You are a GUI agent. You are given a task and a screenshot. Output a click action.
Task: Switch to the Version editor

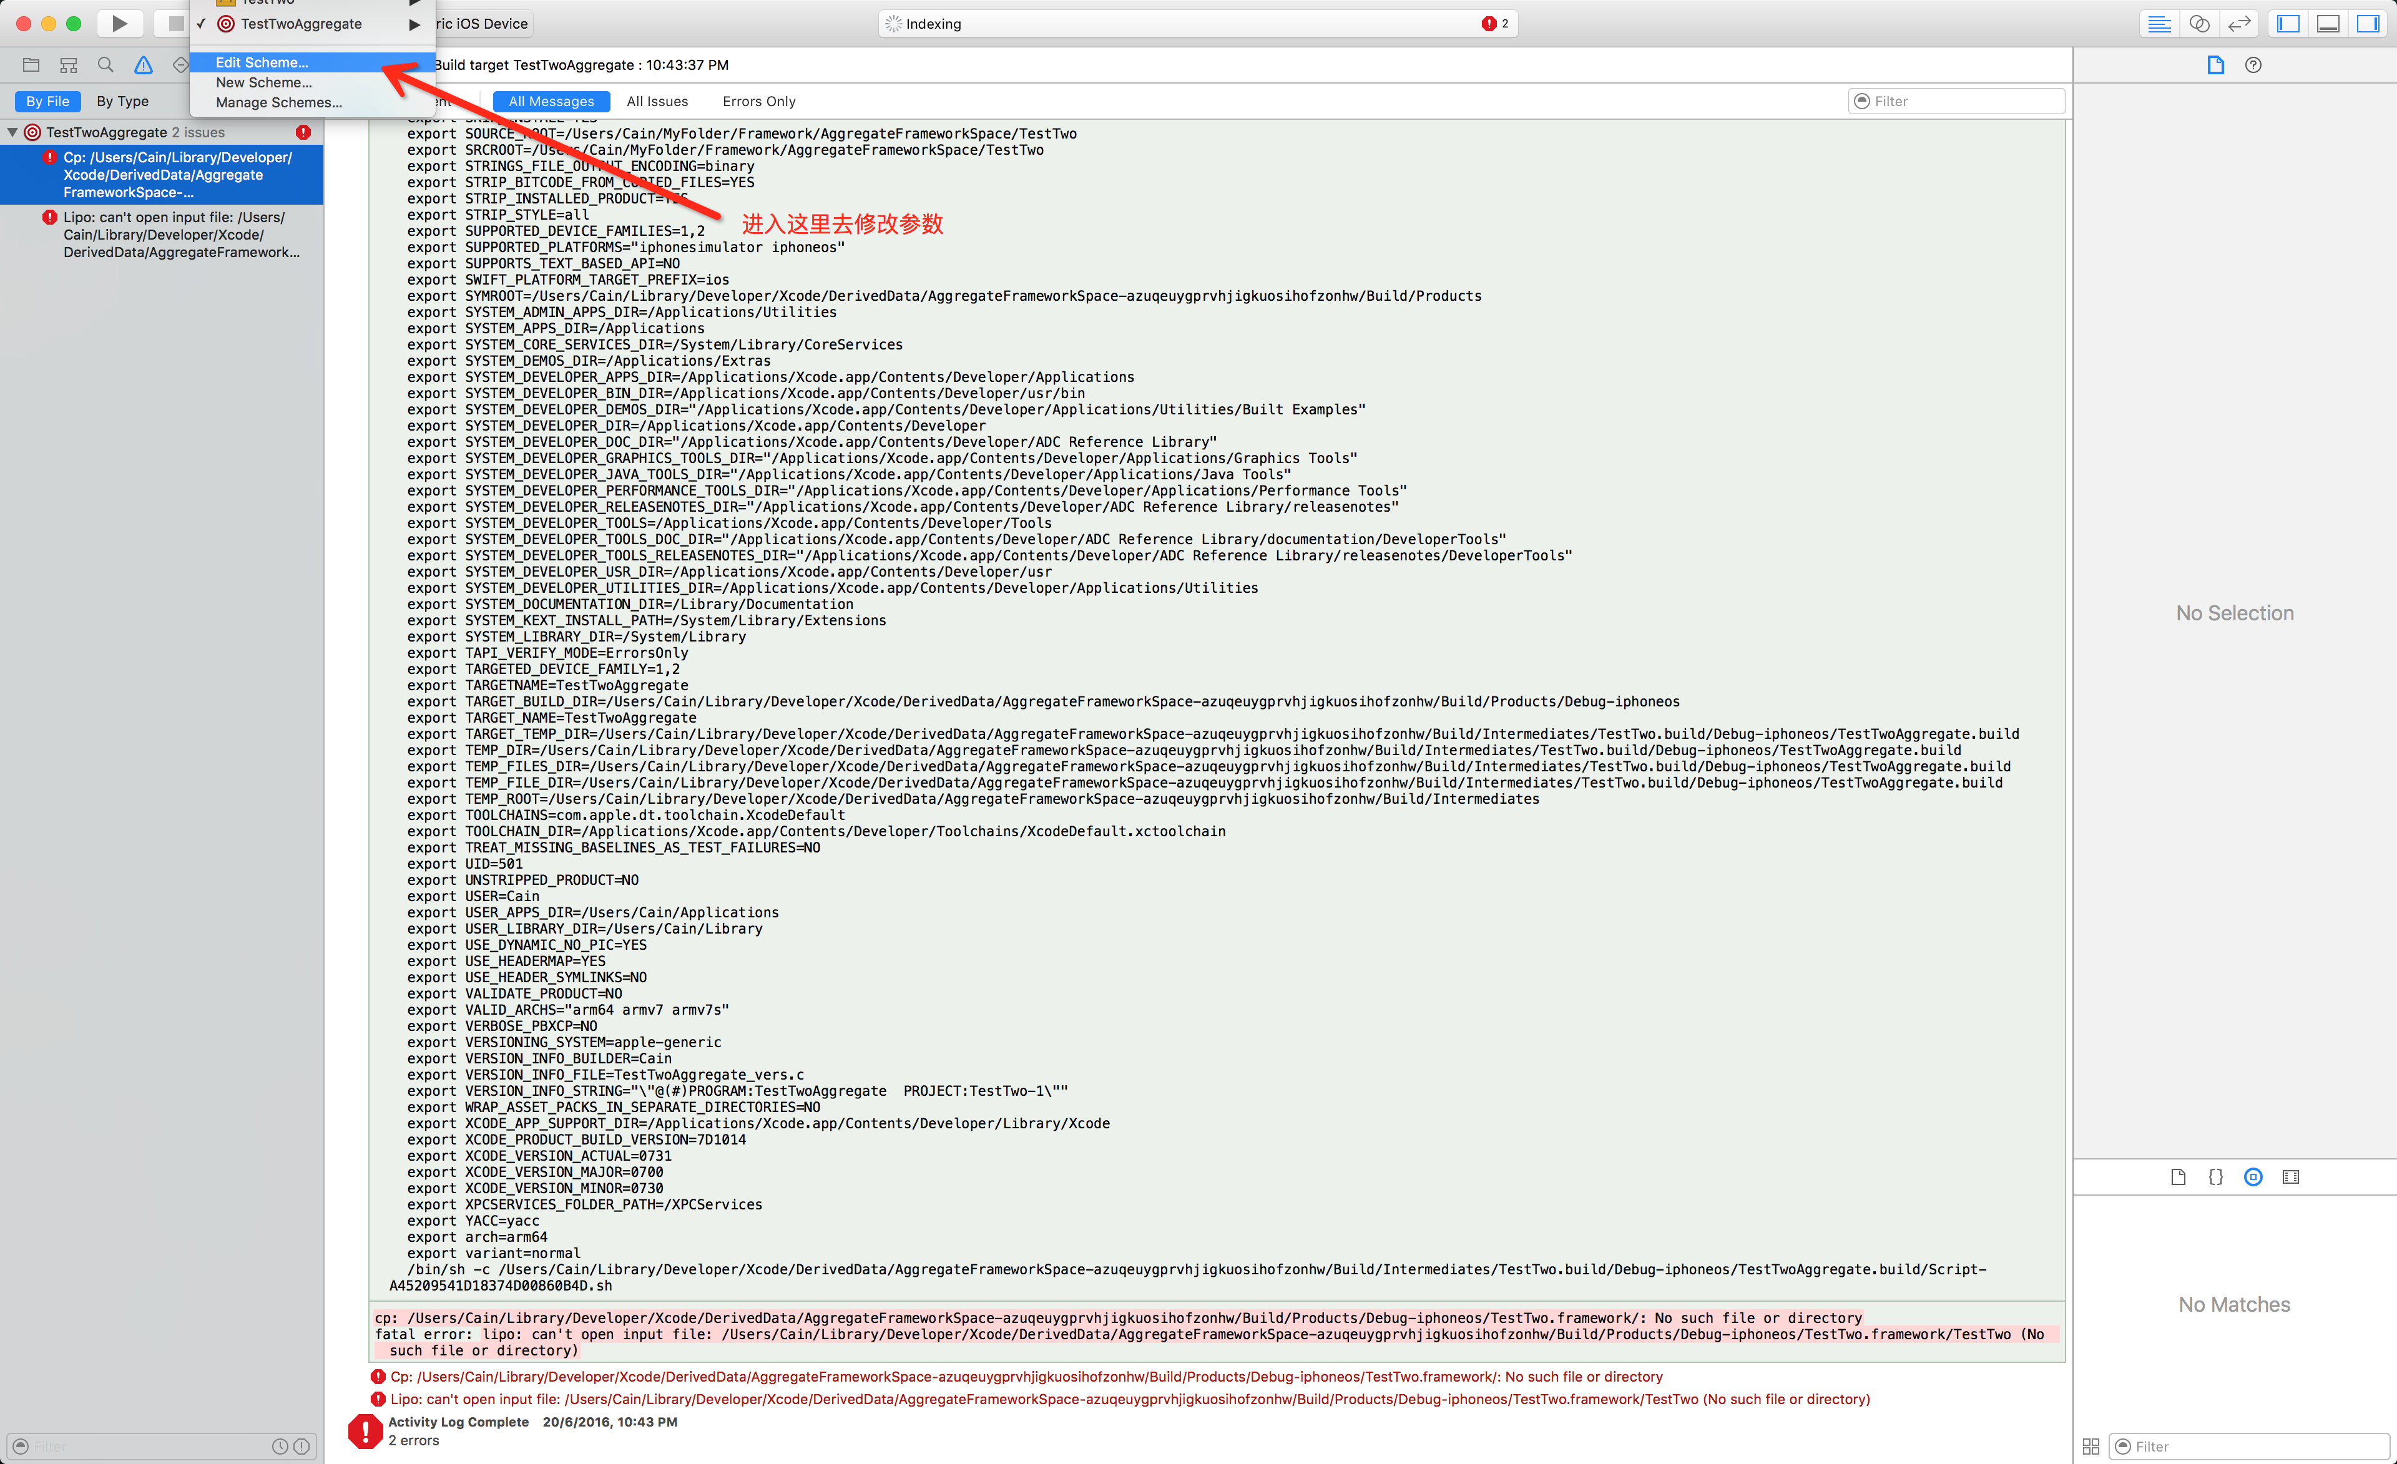point(2240,23)
